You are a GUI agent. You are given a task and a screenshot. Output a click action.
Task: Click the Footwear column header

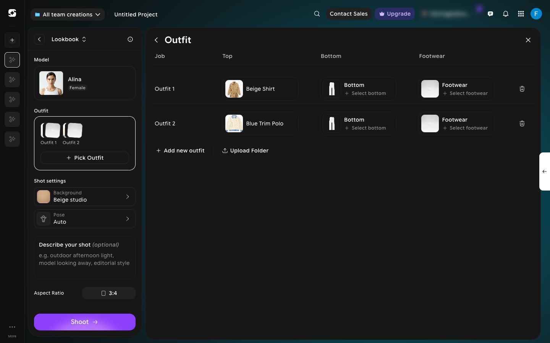(432, 56)
